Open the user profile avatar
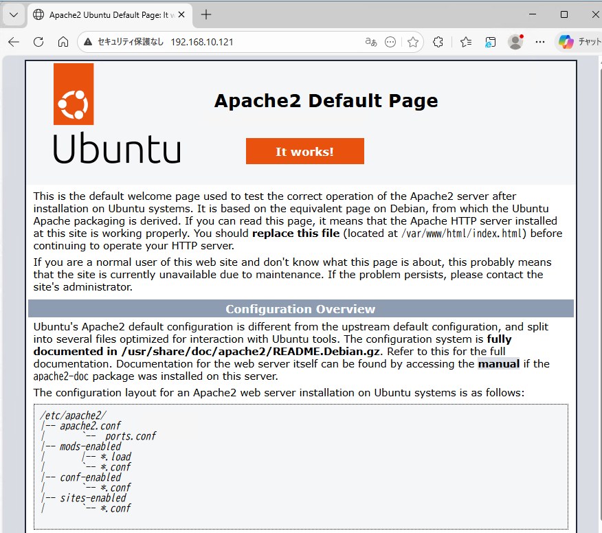This screenshot has width=602, height=533. pos(515,42)
